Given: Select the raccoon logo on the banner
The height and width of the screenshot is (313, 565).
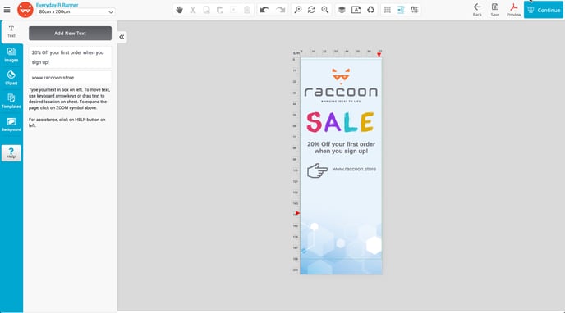Looking at the screenshot, I should tap(341, 86).
